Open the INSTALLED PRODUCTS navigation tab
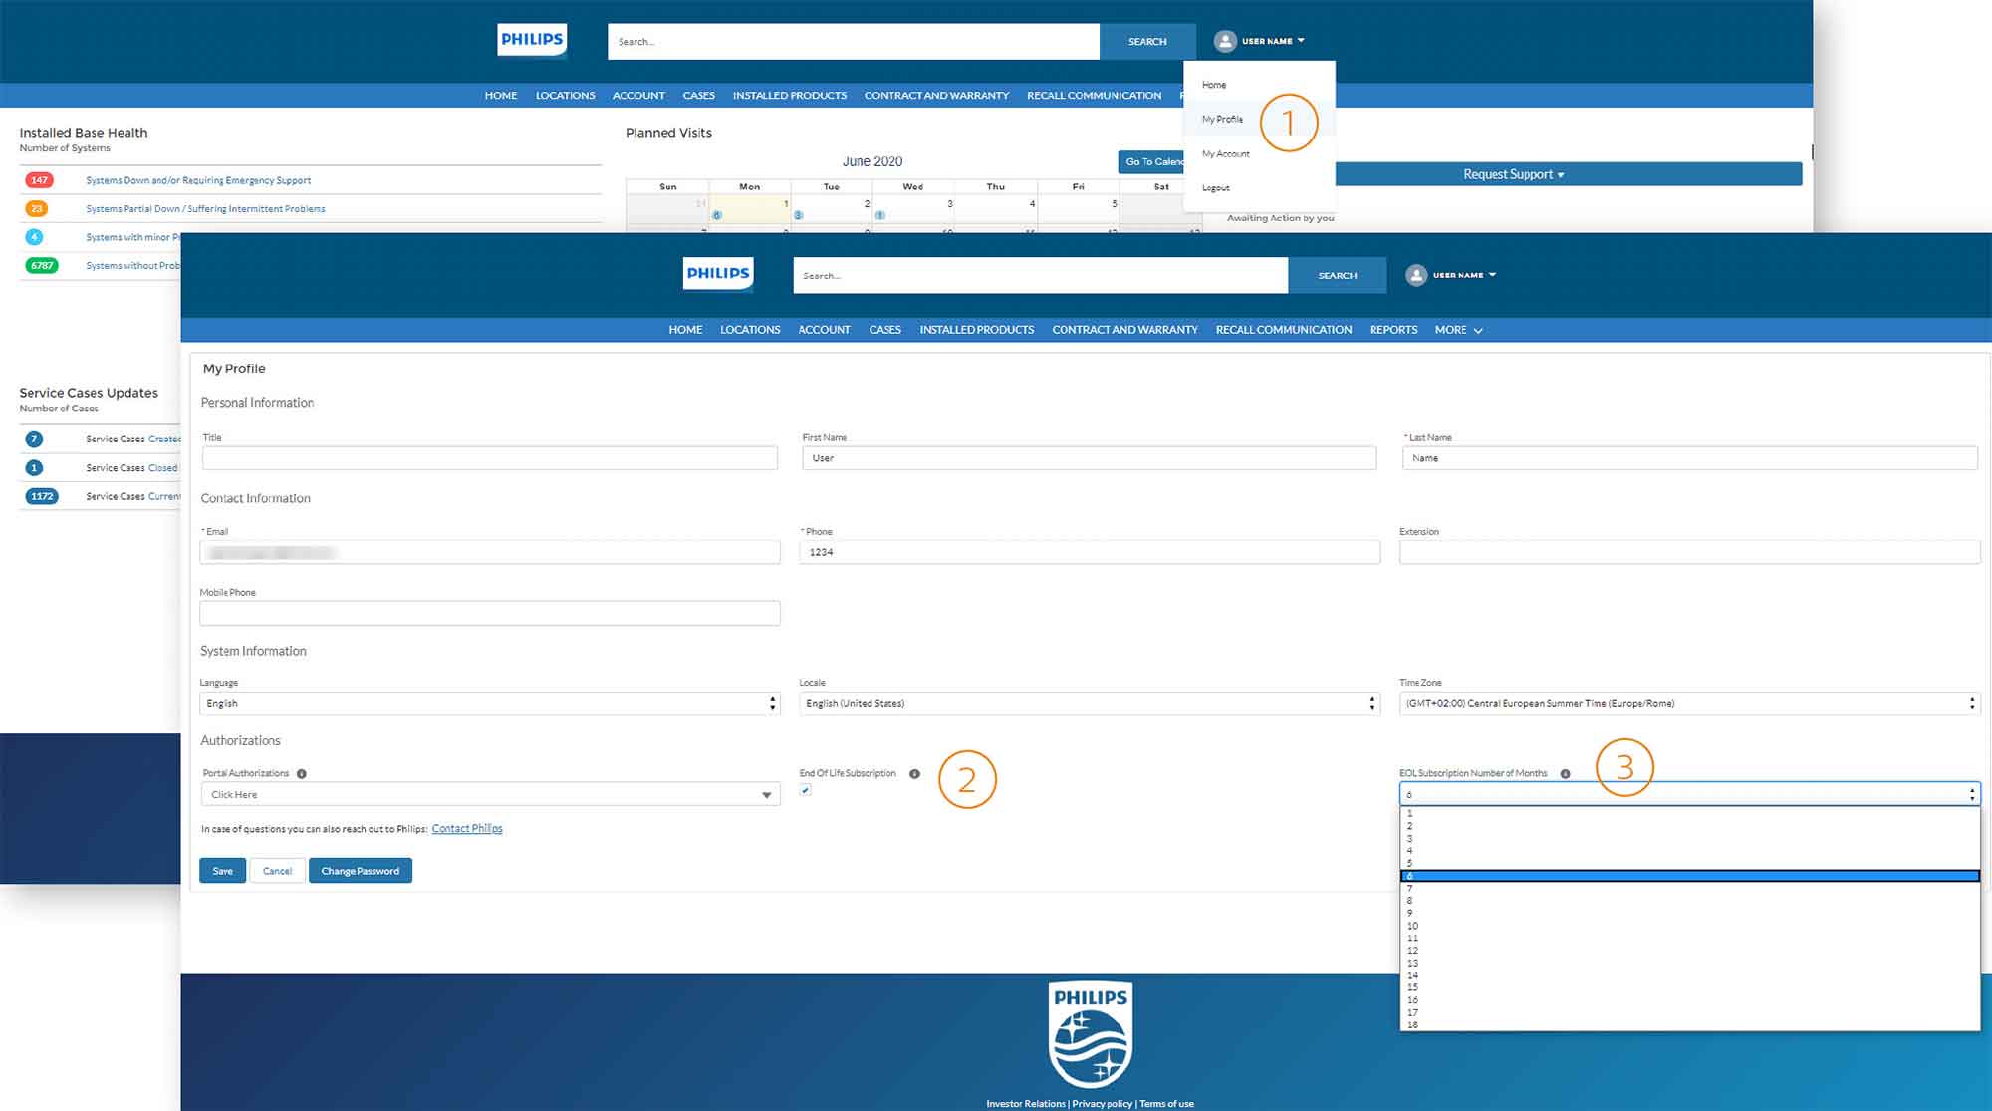1992x1111 pixels. (976, 330)
